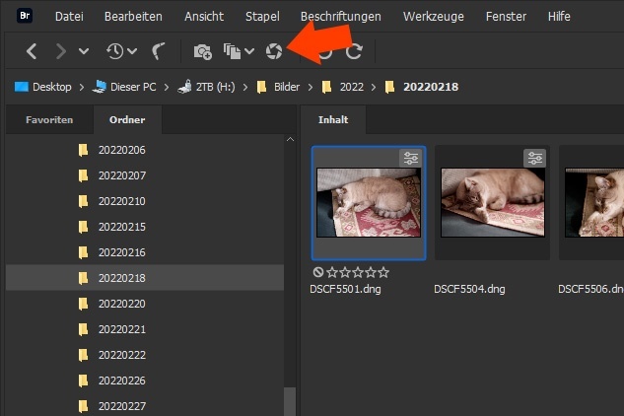The width and height of the screenshot is (624, 416).
Task: Open in Camera Raw using aperture icon
Action: [x=274, y=50]
